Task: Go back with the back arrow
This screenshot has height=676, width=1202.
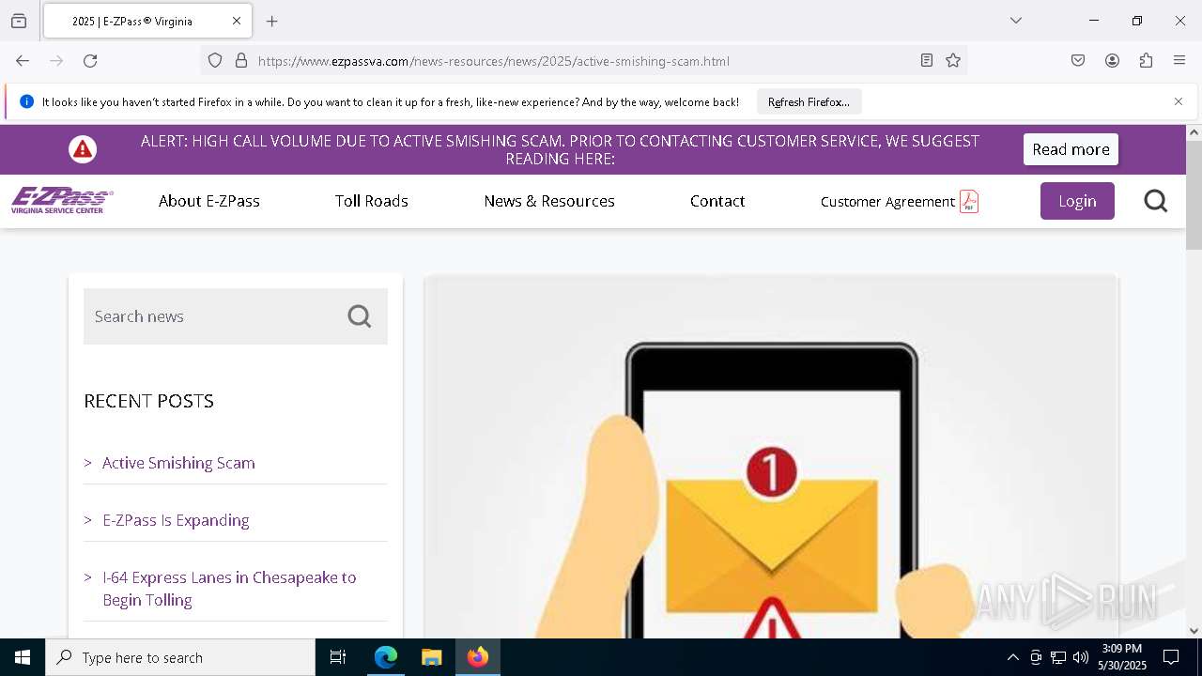Action: (x=23, y=61)
